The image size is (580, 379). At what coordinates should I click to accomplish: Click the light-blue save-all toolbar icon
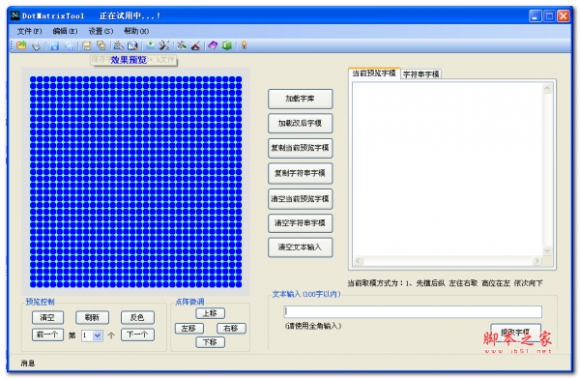(x=69, y=45)
